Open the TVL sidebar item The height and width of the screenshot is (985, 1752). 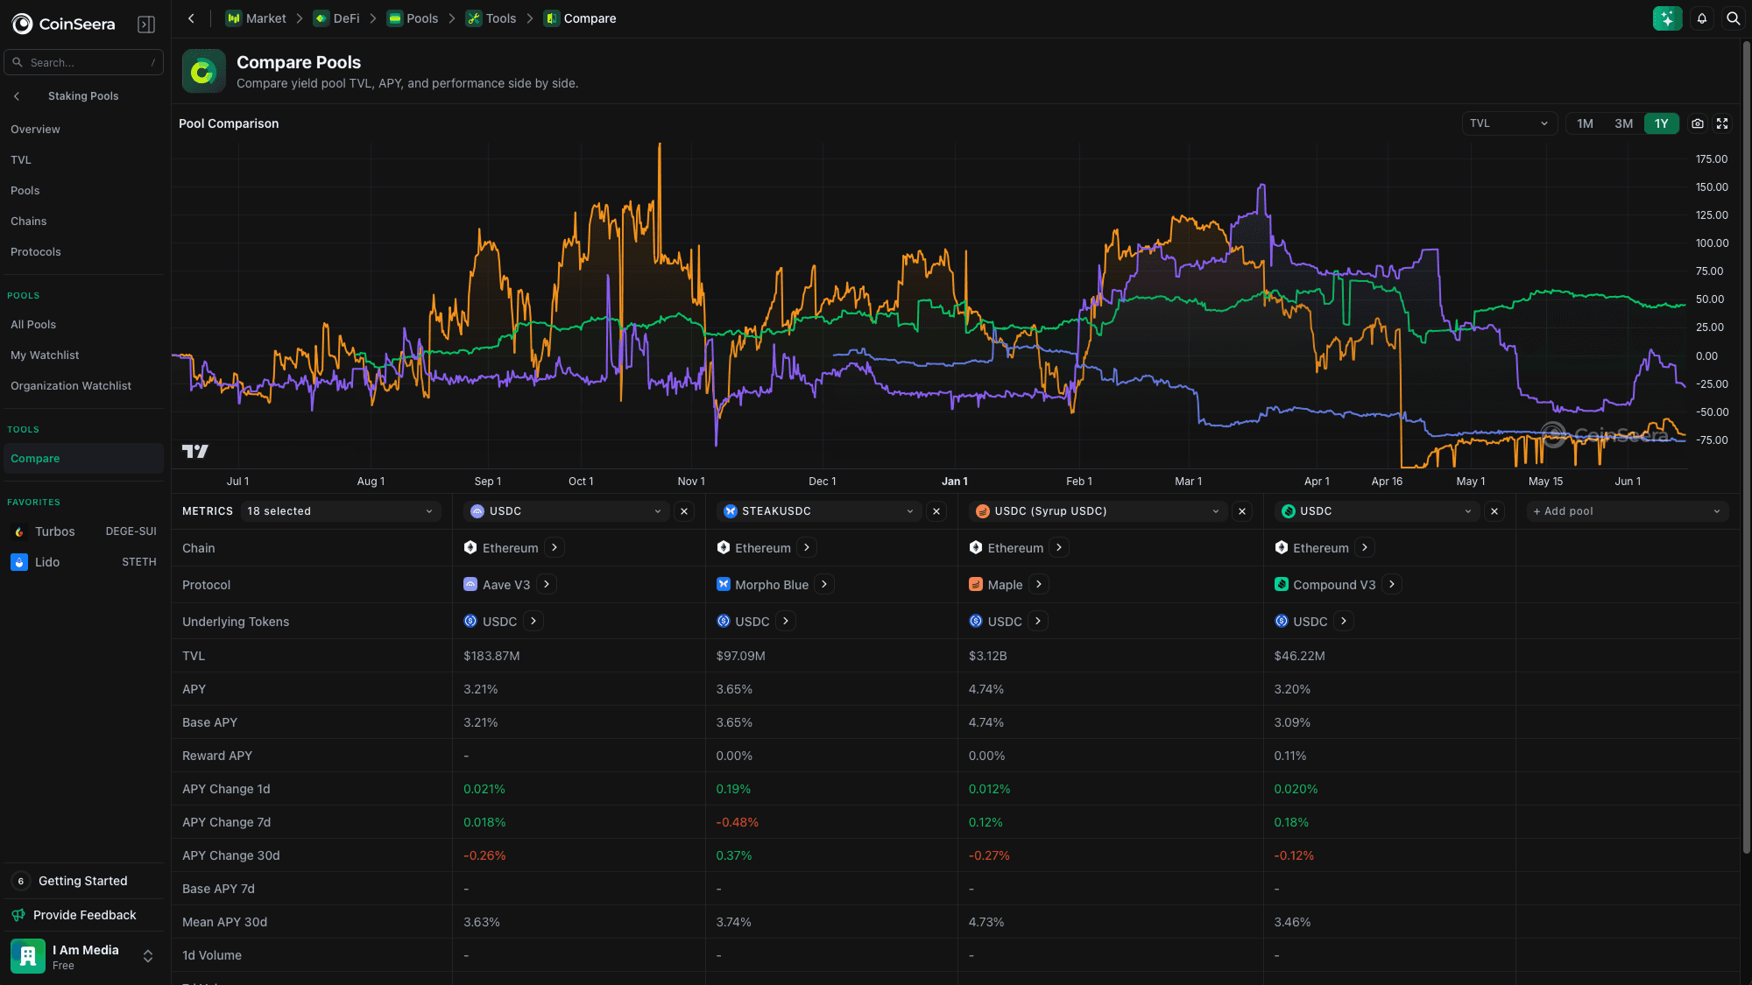(83, 160)
